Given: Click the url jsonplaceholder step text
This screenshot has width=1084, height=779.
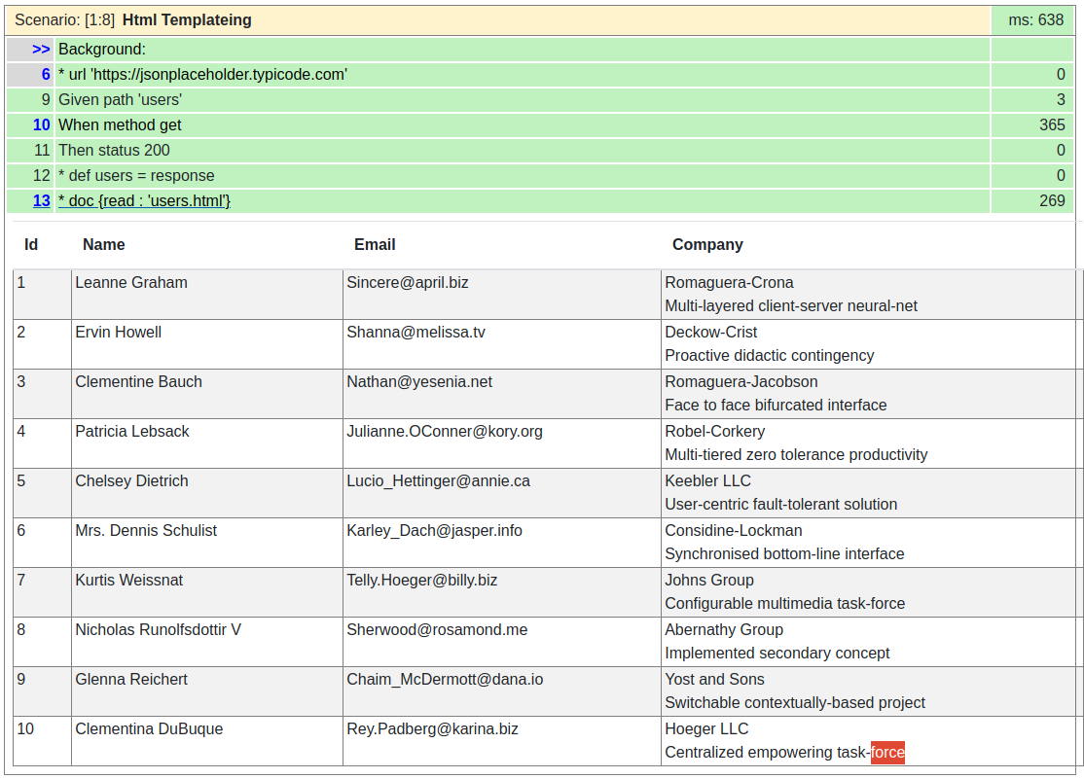Looking at the screenshot, I should (202, 74).
